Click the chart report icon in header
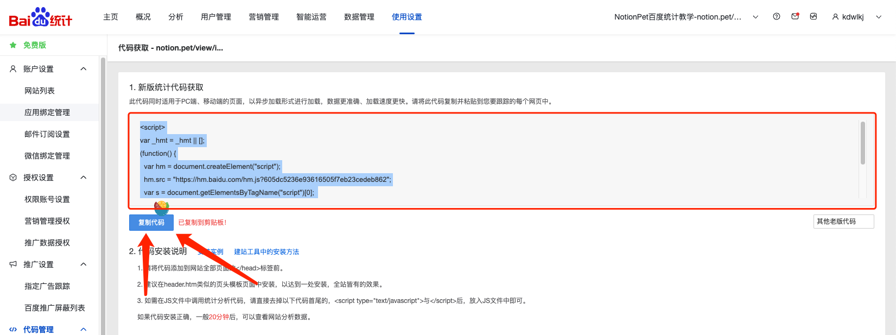 pos(814,16)
